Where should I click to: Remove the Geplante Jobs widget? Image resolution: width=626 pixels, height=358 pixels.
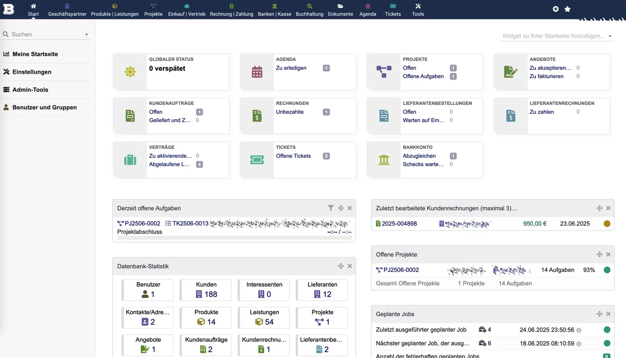click(608, 314)
